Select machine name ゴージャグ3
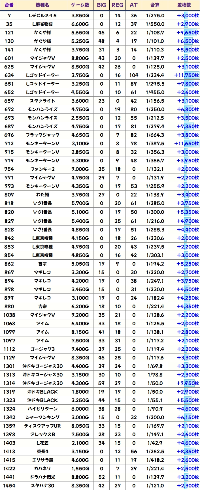200x490 pixels. point(42,349)
